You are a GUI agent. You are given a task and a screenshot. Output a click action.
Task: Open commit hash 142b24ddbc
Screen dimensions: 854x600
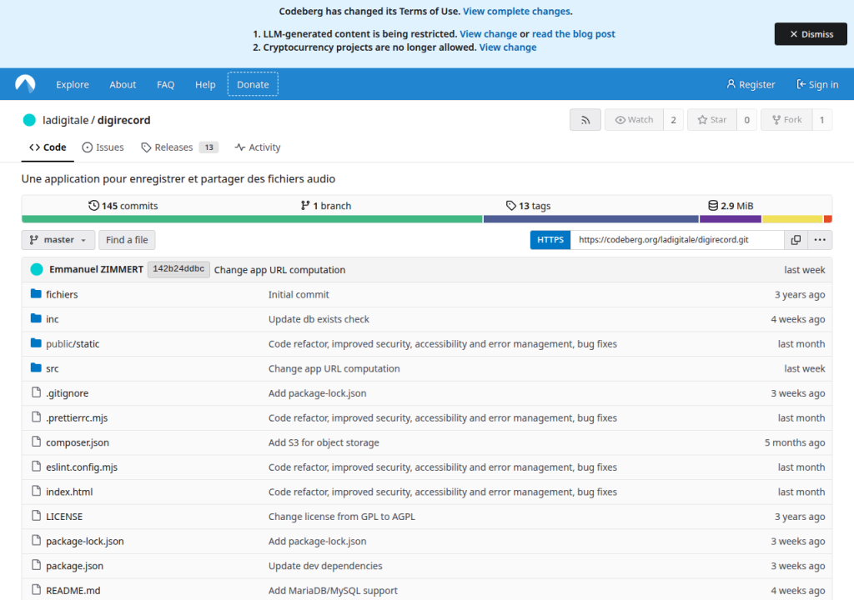tap(178, 269)
